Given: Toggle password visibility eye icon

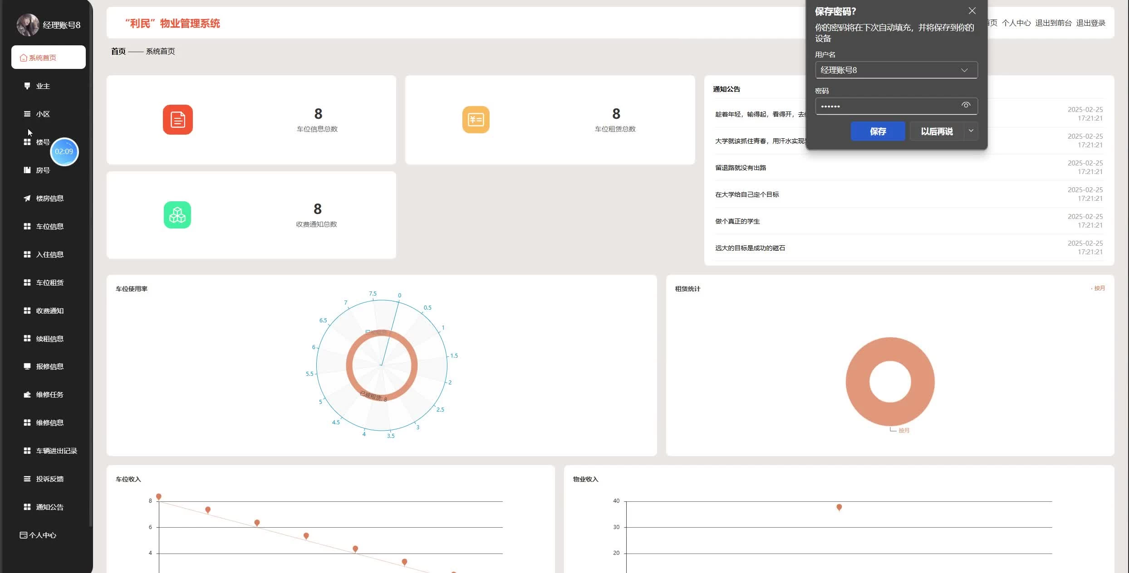Looking at the screenshot, I should point(966,106).
